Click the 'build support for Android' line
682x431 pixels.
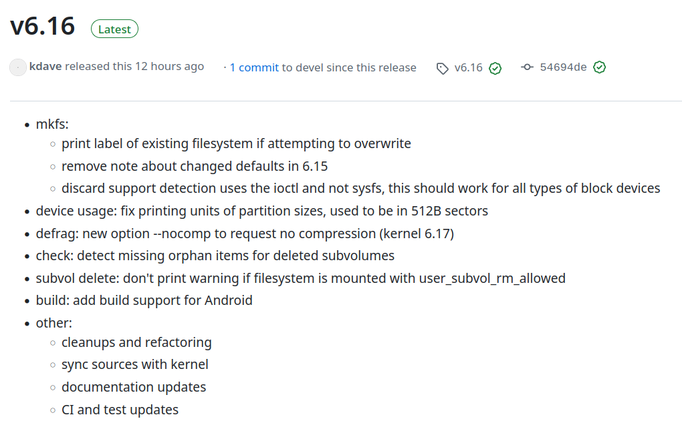tap(144, 300)
